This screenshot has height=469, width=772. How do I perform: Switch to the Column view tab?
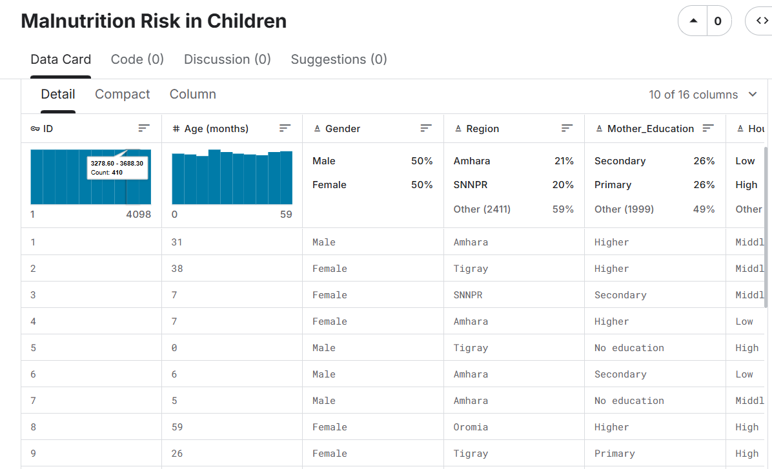(192, 94)
